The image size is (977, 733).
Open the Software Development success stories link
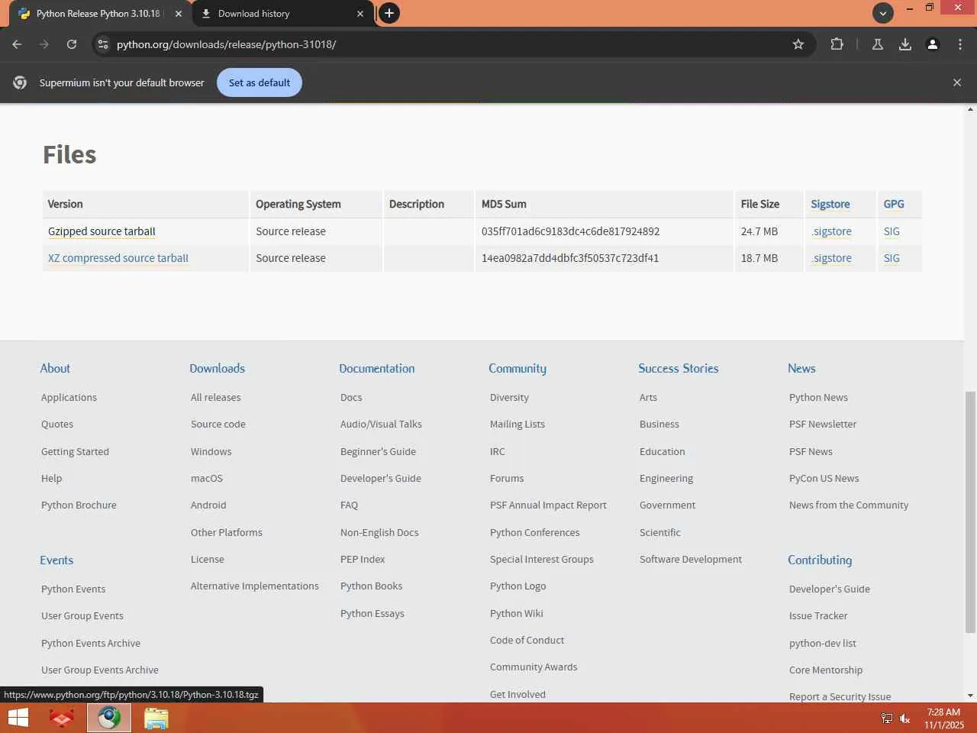click(x=691, y=559)
